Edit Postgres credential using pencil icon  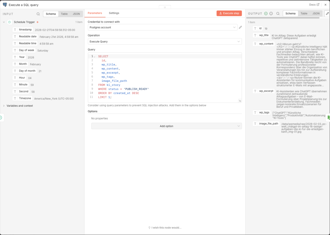[240, 27]
